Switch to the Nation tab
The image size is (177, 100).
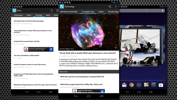[48, 15]
